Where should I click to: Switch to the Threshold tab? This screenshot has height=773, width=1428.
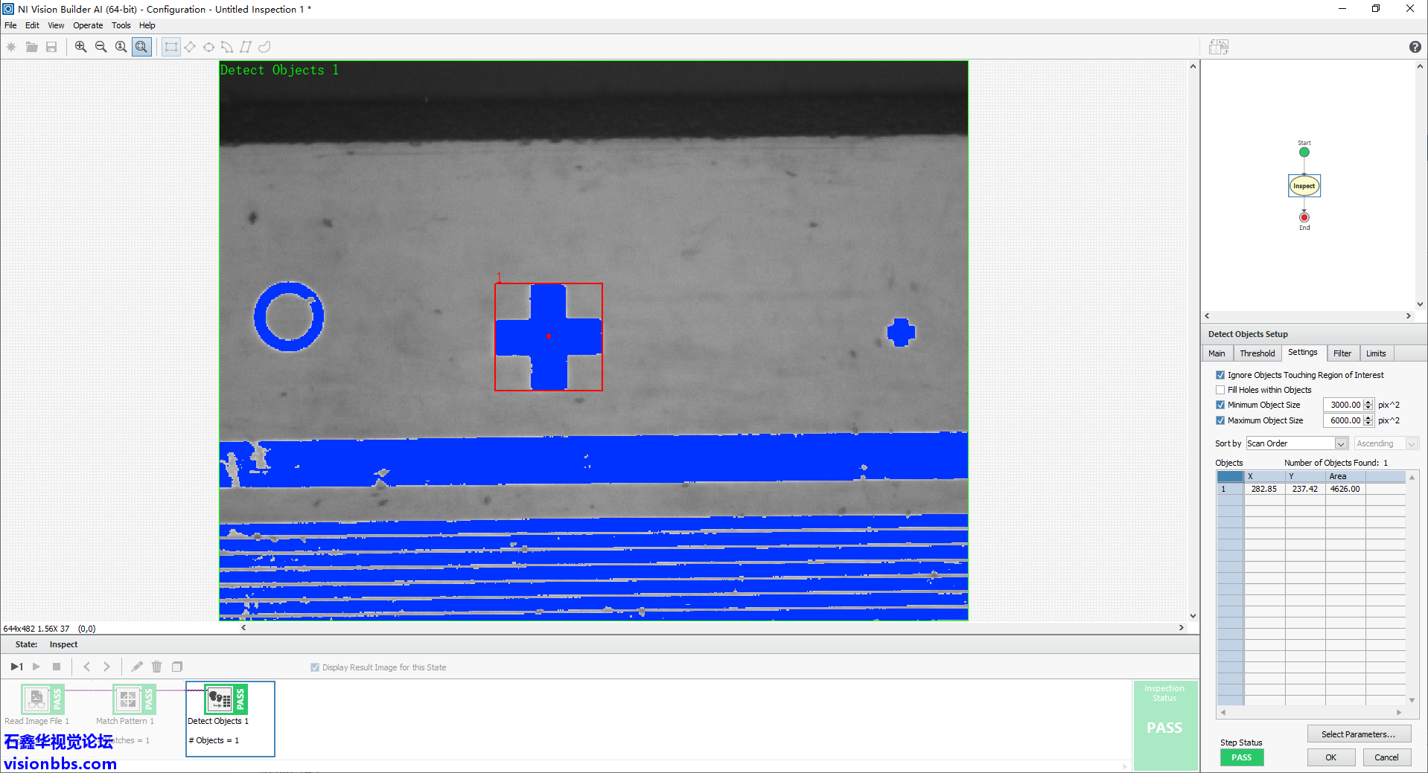1257,353
